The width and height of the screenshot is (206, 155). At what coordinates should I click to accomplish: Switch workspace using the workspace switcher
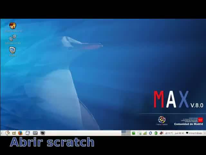(x=126, y=133)
